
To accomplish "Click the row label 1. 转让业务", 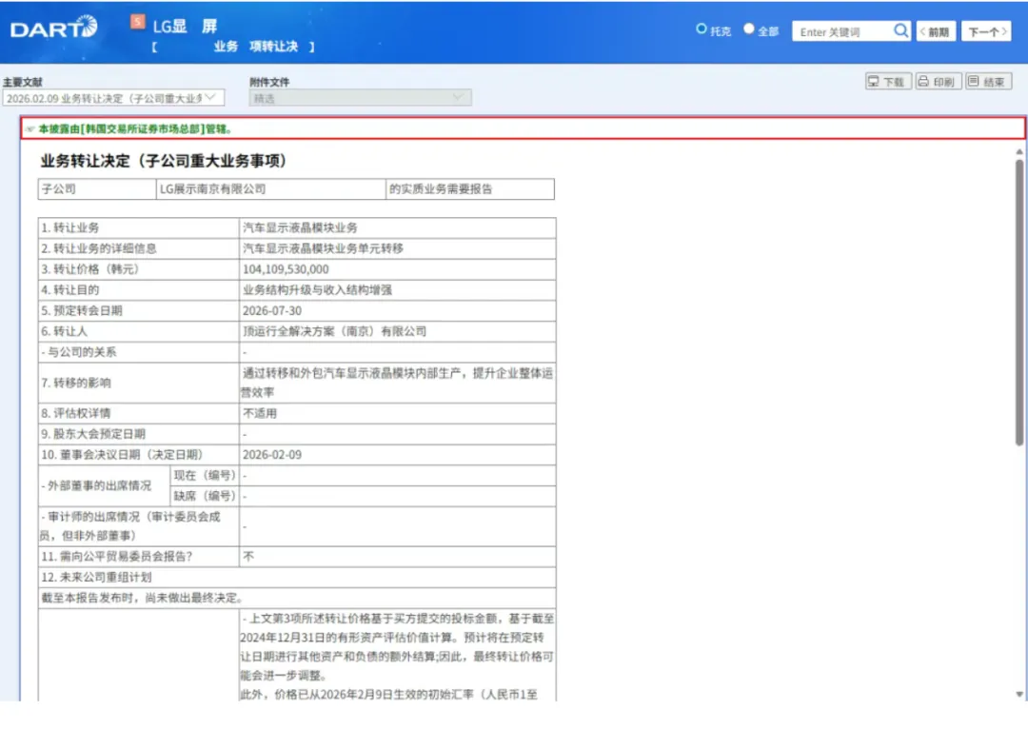I will [x=70, y=228].
